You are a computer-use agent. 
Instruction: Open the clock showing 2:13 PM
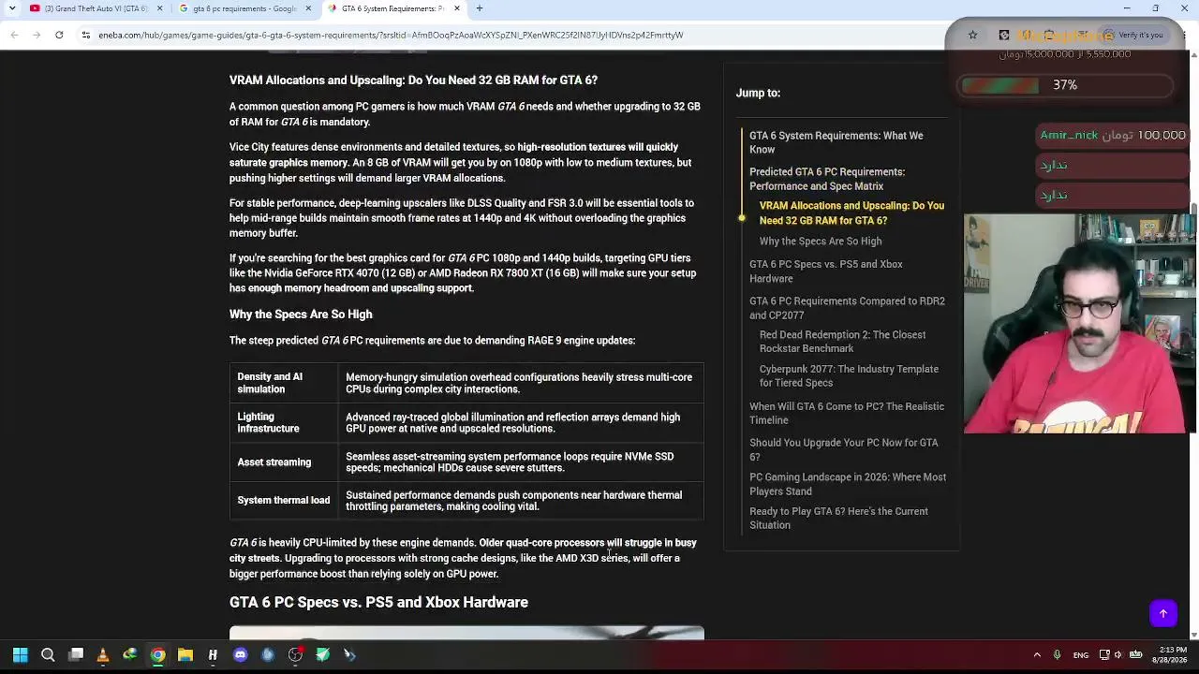coord(1168,655)
